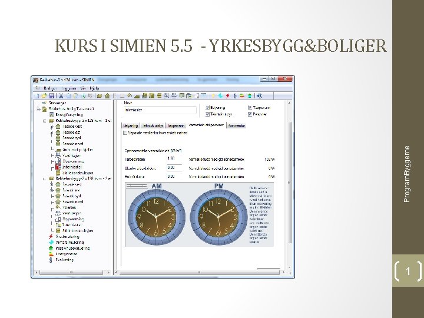Click the add facade house toolbar icon

pyautogui.click(x=107, y=96)
